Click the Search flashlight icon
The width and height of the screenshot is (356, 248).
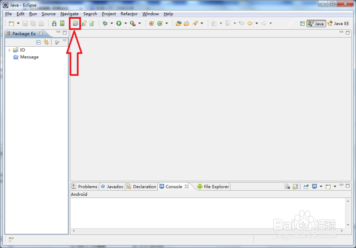(x=195, y=23)
